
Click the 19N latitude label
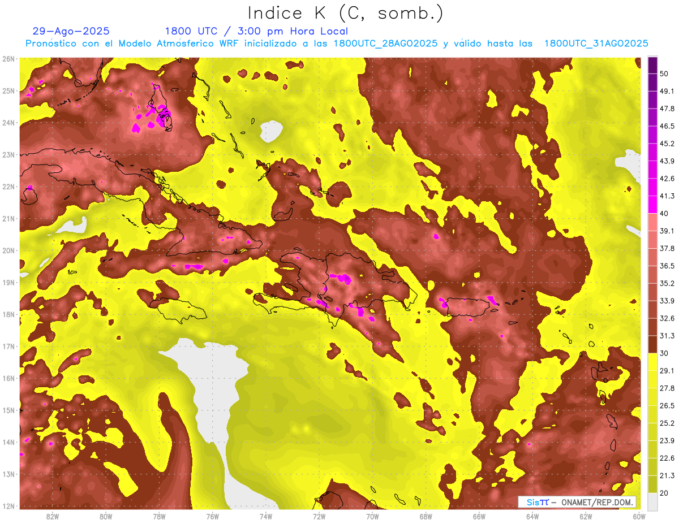point(8,282)
